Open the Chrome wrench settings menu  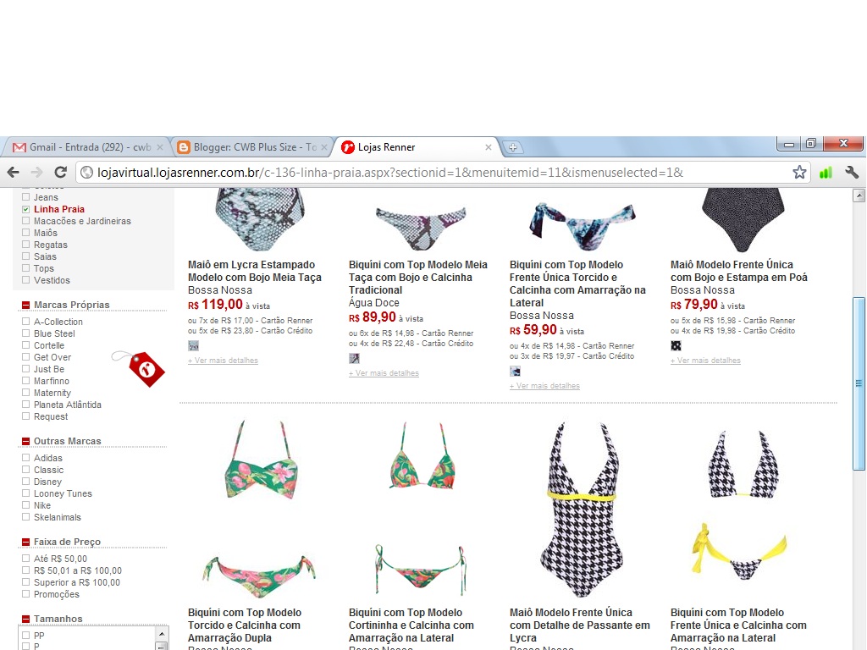852,173
